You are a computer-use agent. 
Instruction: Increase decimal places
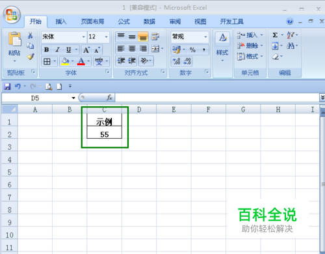pyautogui.click(x=176, y=61)
